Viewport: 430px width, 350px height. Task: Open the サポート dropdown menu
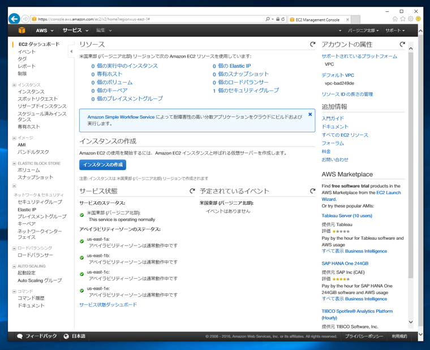pos(395,31)
